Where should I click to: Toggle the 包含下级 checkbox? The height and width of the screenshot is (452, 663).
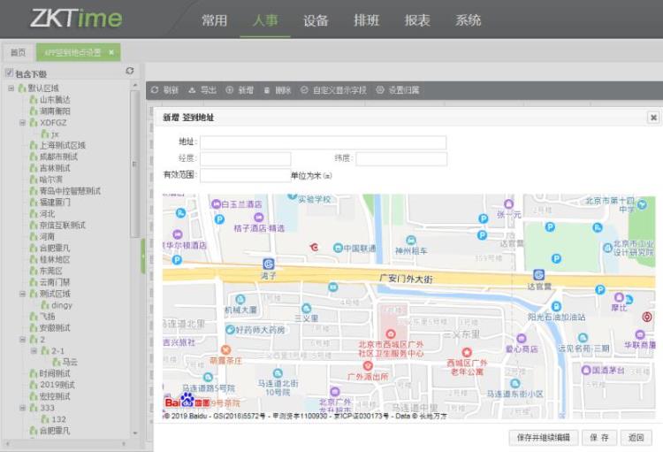coord(9,73)
